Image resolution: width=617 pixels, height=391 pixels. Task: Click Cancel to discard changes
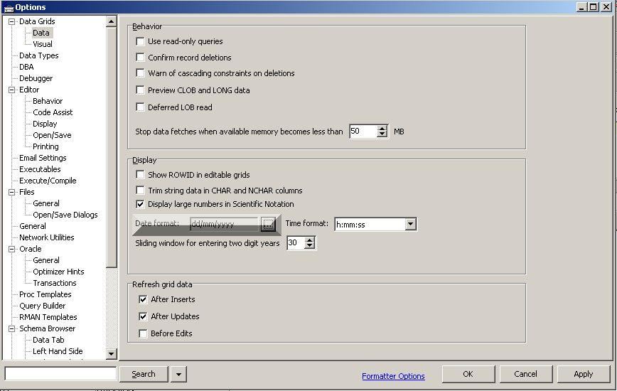(526, 374)
